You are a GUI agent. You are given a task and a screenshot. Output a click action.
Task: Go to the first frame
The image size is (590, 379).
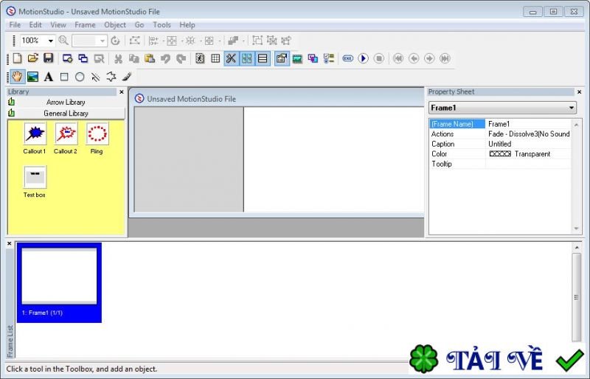click(x=398, y=58)
